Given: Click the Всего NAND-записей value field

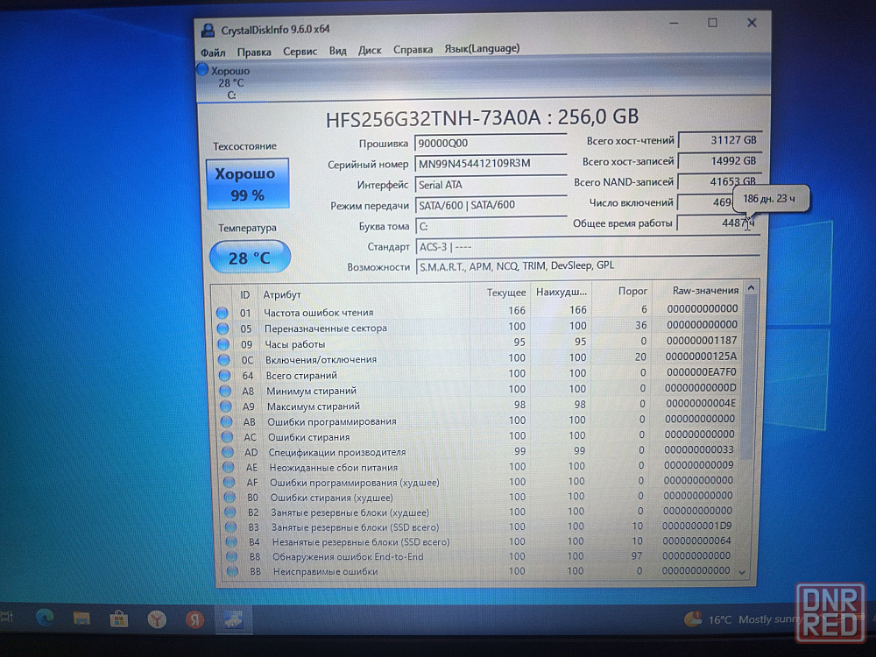Looking at the screenshot, I should (x=719, y=181).
